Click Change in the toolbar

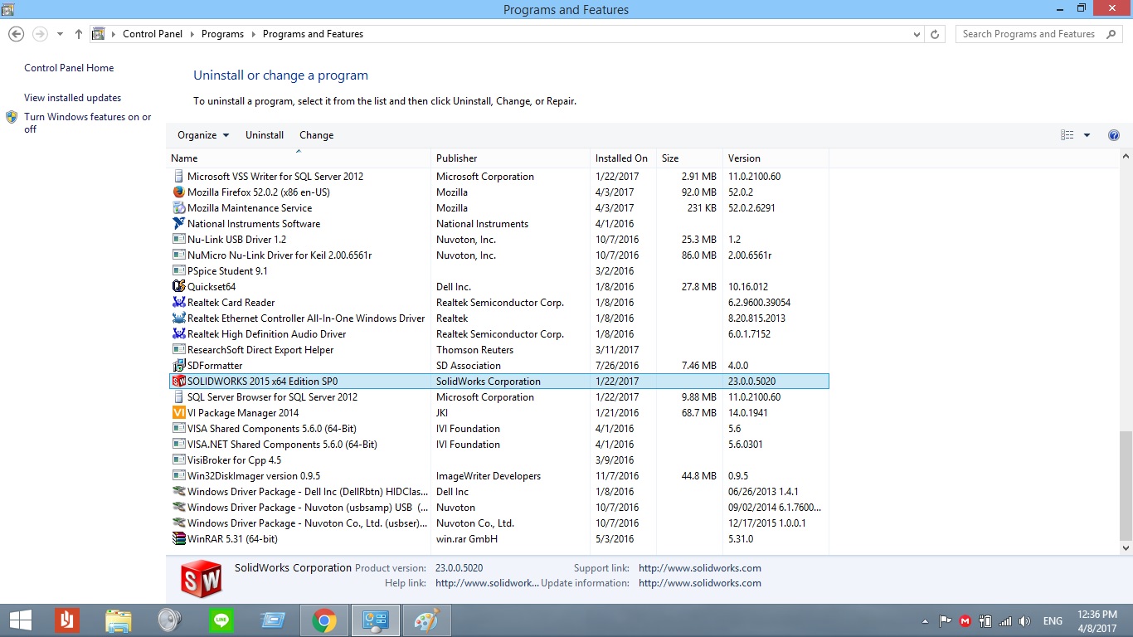[x=317, y=135]
